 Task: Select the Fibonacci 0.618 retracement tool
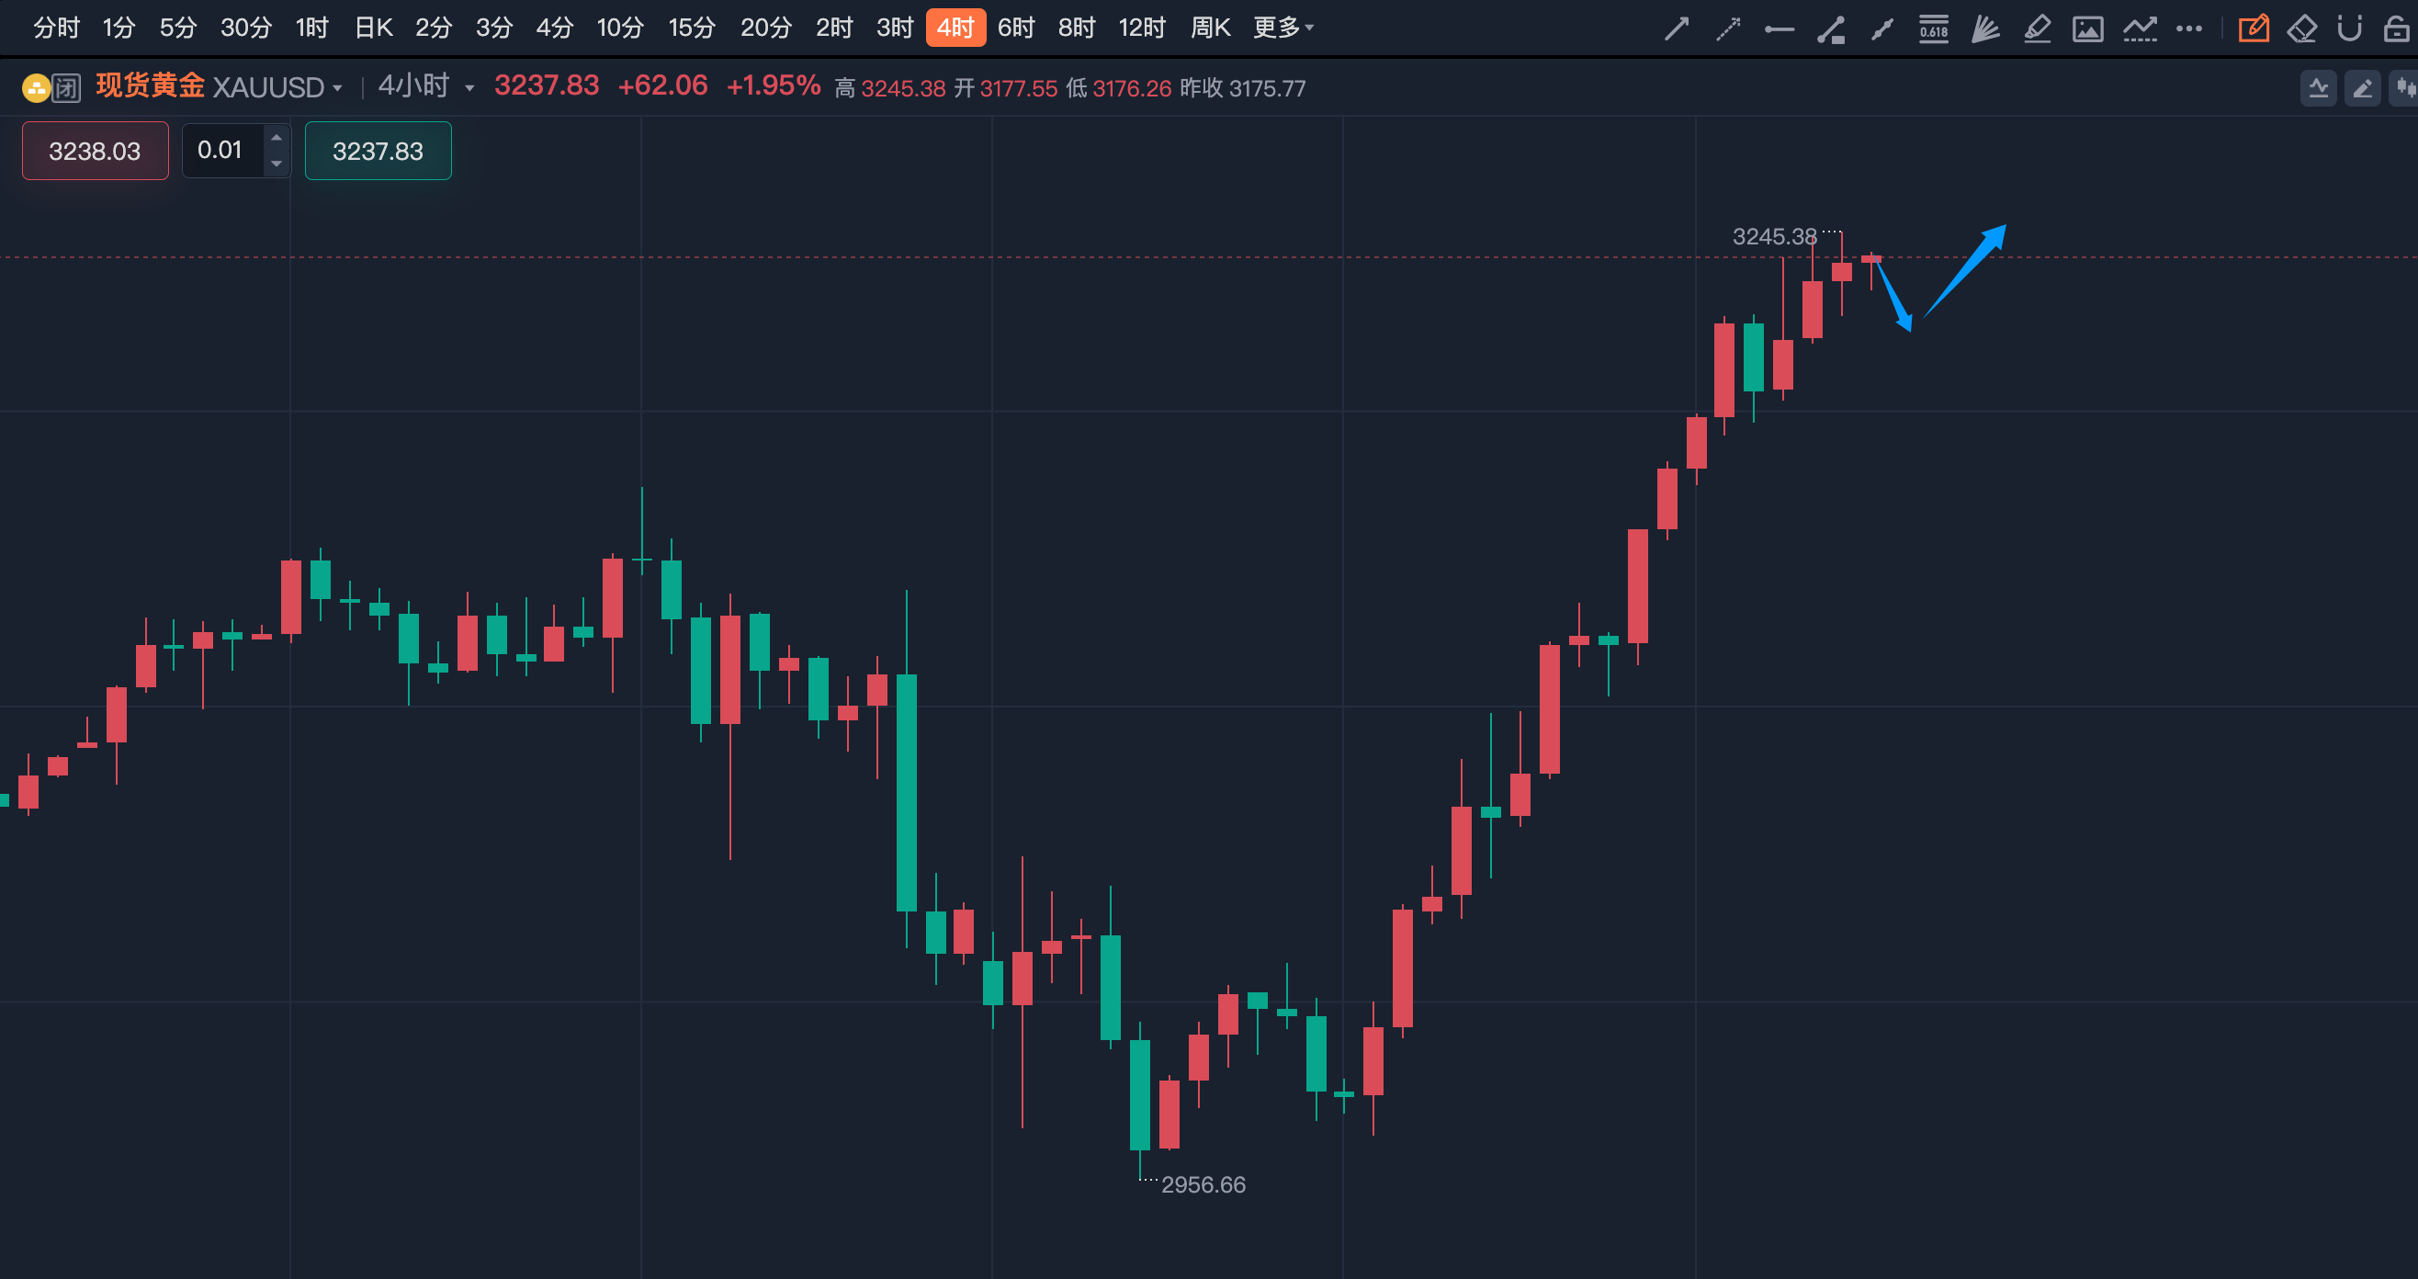[1934, 29]
